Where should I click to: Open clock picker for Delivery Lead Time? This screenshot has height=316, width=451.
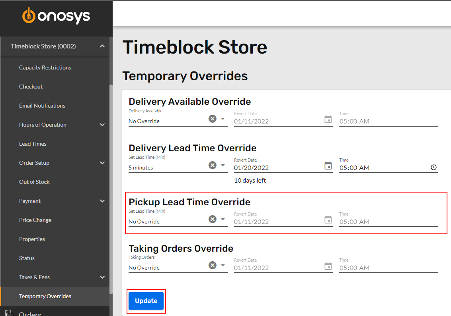click(x=433, y=168)
